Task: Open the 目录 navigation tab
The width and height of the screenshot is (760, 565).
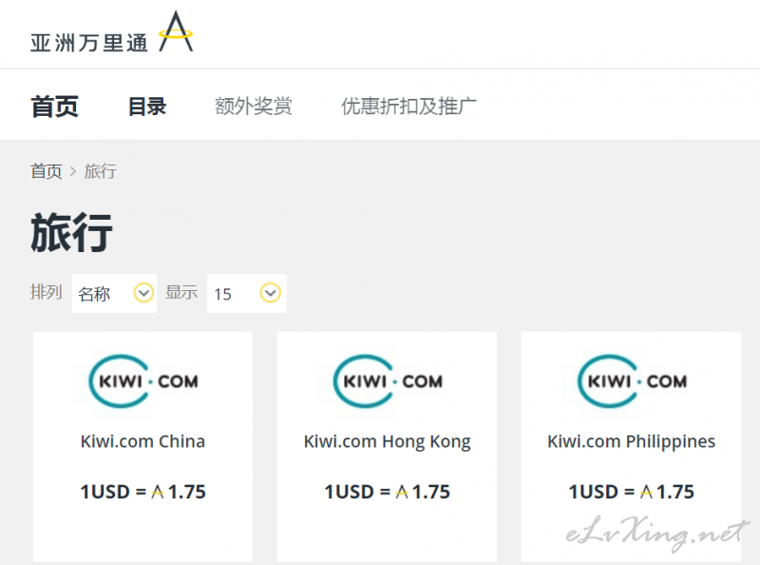Action: [x=147, y=107]
